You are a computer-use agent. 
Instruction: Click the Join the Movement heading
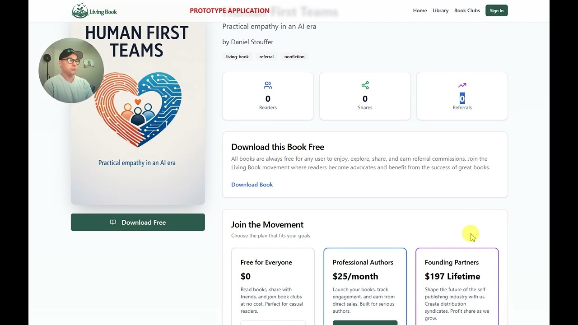coord(267,224)
